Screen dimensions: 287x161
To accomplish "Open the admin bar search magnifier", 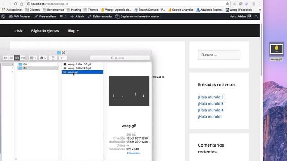I will pos(256,17).
